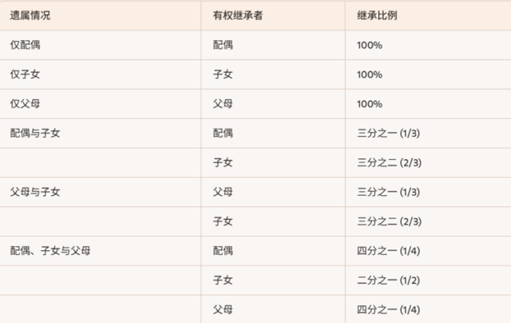Click the 父母 cell in the last table row
Image resolution: width=511 pixels, height=323 pixels.
[223, 309]
